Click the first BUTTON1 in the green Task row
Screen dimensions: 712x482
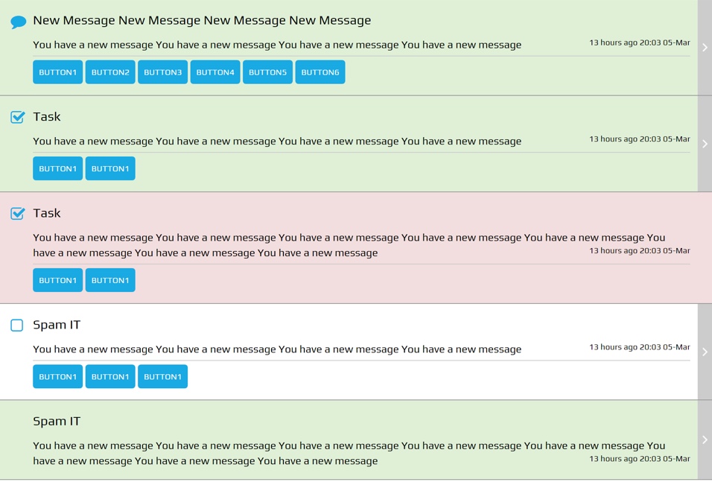point(57,168)
